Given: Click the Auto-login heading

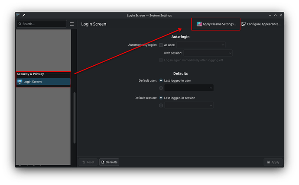Looking at the screenshot, I should (x=180, y=37).
